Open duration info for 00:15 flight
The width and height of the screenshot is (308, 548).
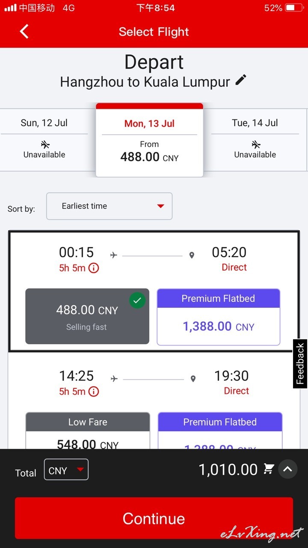(94, 268)
